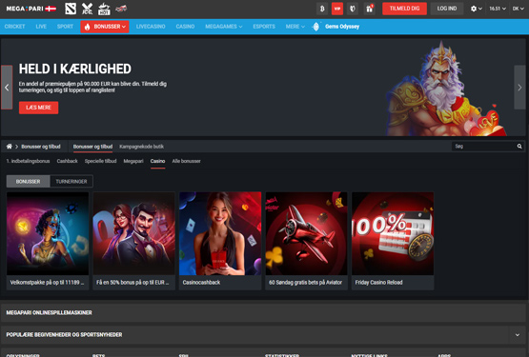Select the Kampagnekode butik tab

[141, 147]
